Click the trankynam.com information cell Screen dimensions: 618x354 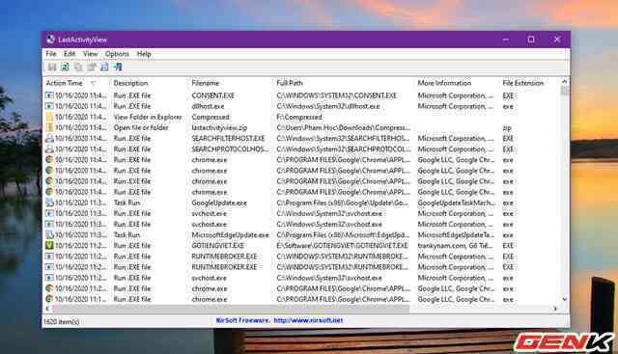455,246
